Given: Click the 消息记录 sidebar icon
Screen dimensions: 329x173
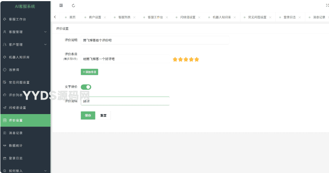Looking at the screenshot, I should click(5, 133).
